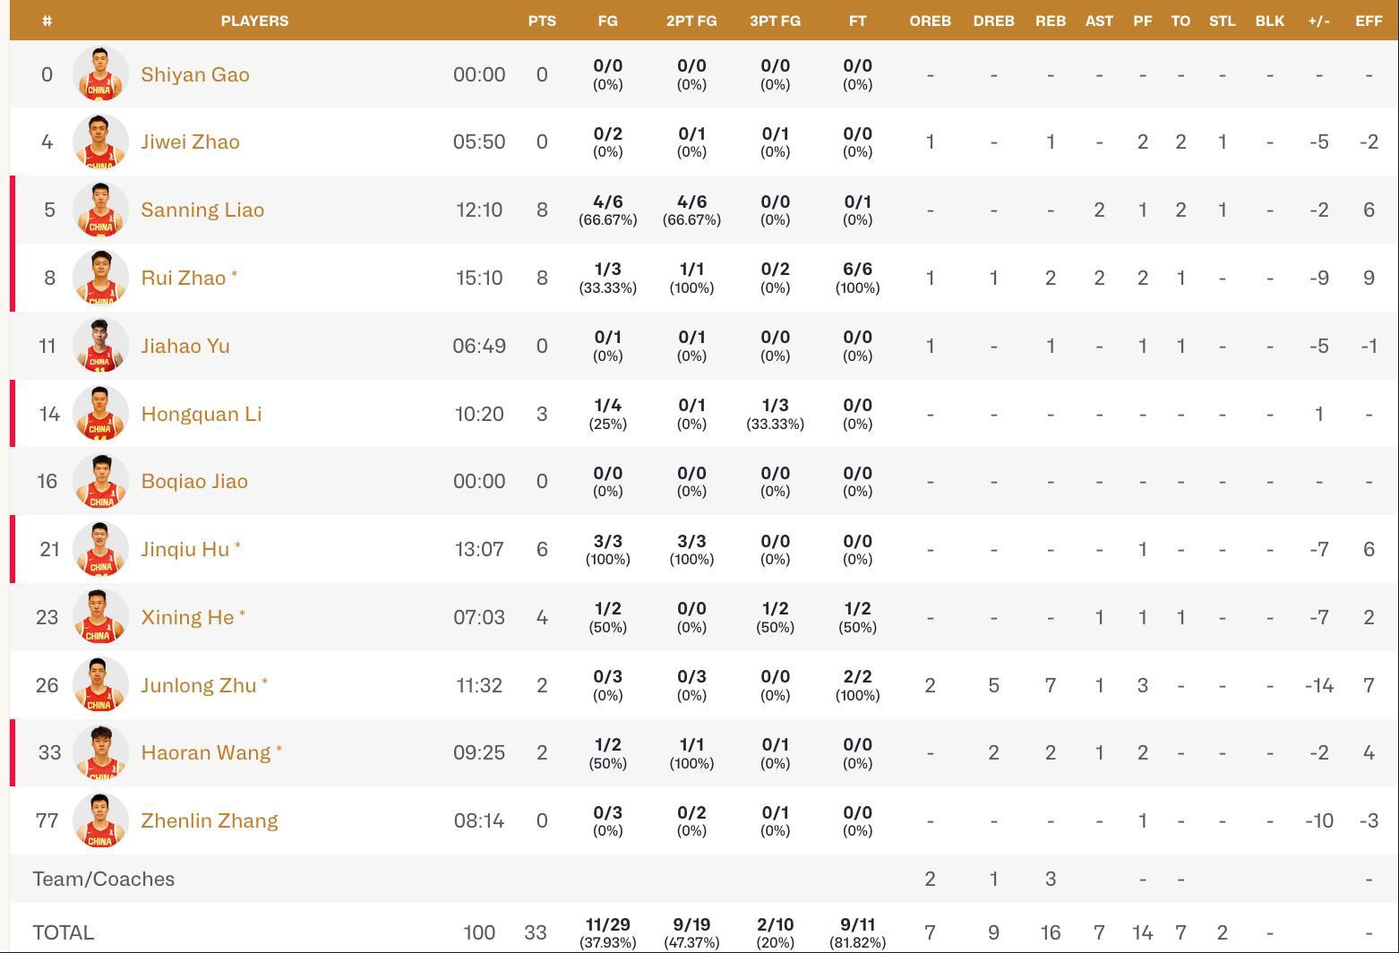Click the Zhenlin Zhang name link
1399x953 pixels.
[210, 820]
